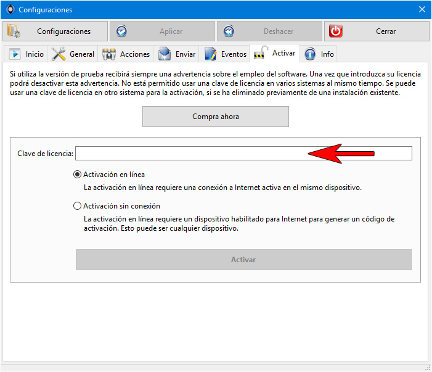Open the General tab
The height and width of the screenshot is (372, 432).
point(73,54)
